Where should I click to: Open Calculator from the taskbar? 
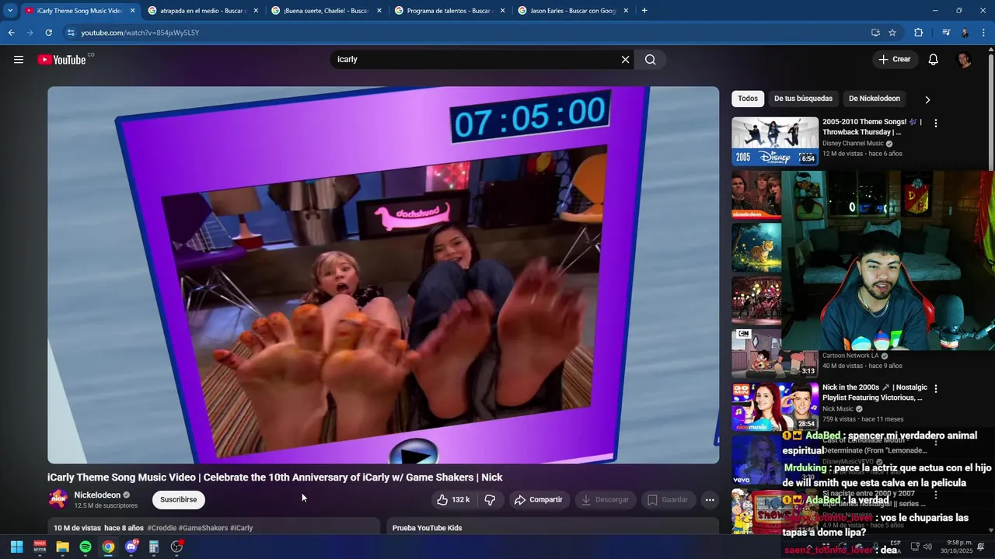point(154,547)
